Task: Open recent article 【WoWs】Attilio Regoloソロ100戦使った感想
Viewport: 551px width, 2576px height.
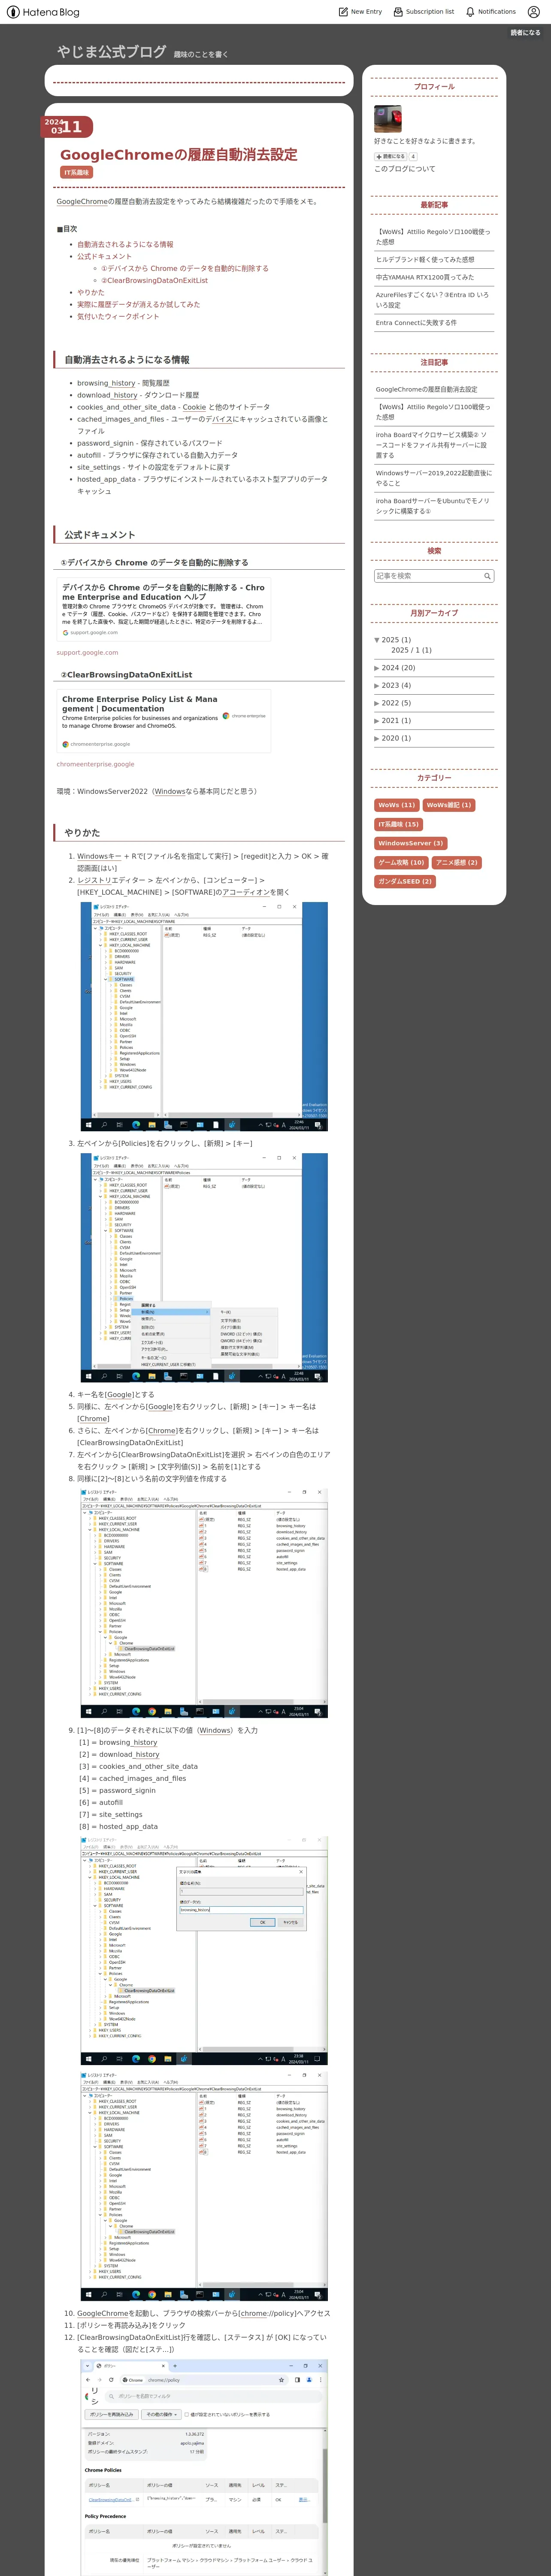Action: coord(433,236)
